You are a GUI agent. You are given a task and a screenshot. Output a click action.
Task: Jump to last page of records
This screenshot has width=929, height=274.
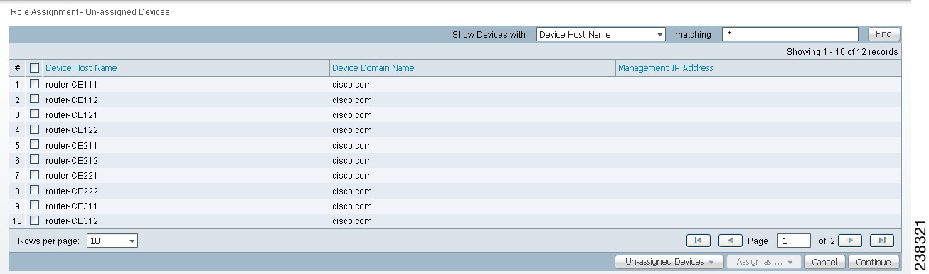[x=882, y=241]
